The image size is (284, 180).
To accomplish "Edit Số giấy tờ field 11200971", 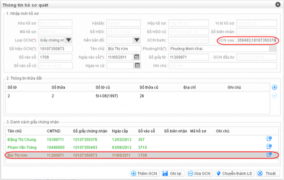I will 188,57.
